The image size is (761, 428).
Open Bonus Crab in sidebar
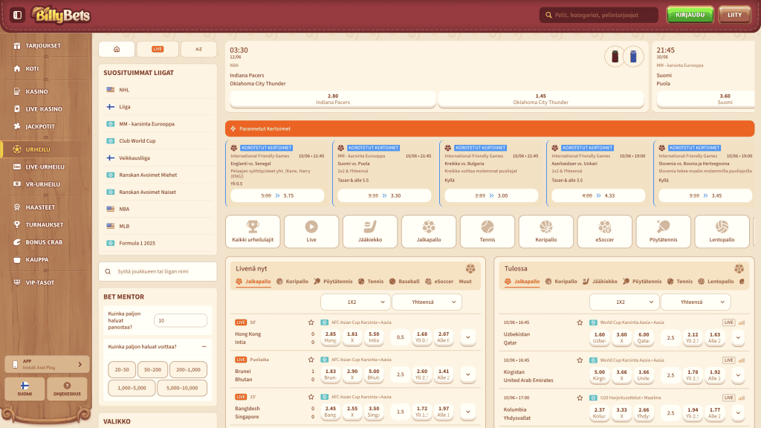coord(45,242)
